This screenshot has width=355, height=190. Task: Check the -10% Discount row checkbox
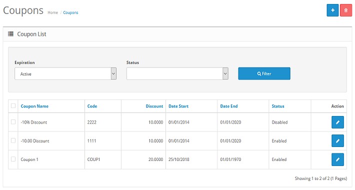click(x=13, y=122)
